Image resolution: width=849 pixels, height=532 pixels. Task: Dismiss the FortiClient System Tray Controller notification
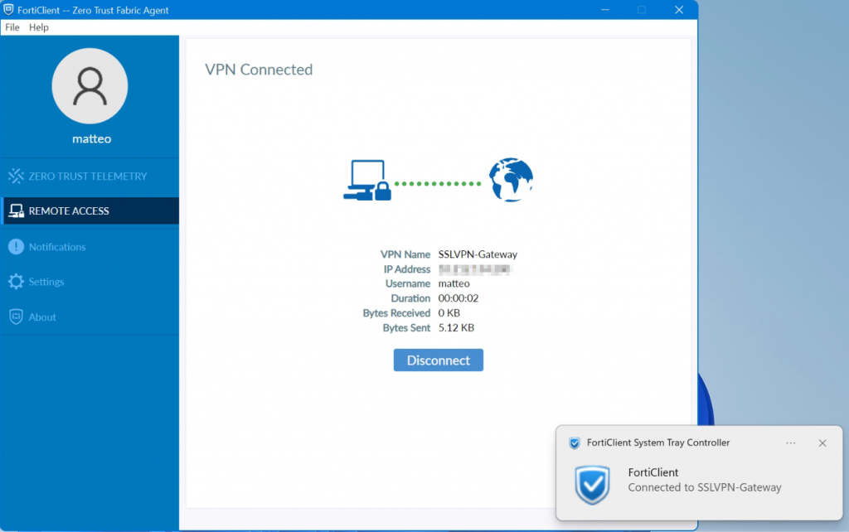click(822, 443)
